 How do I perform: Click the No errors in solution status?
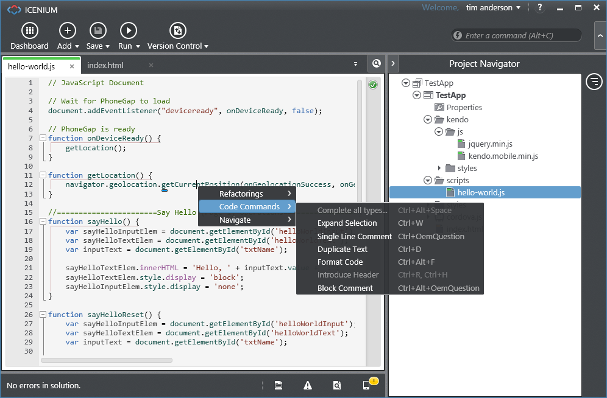(44, 385)
